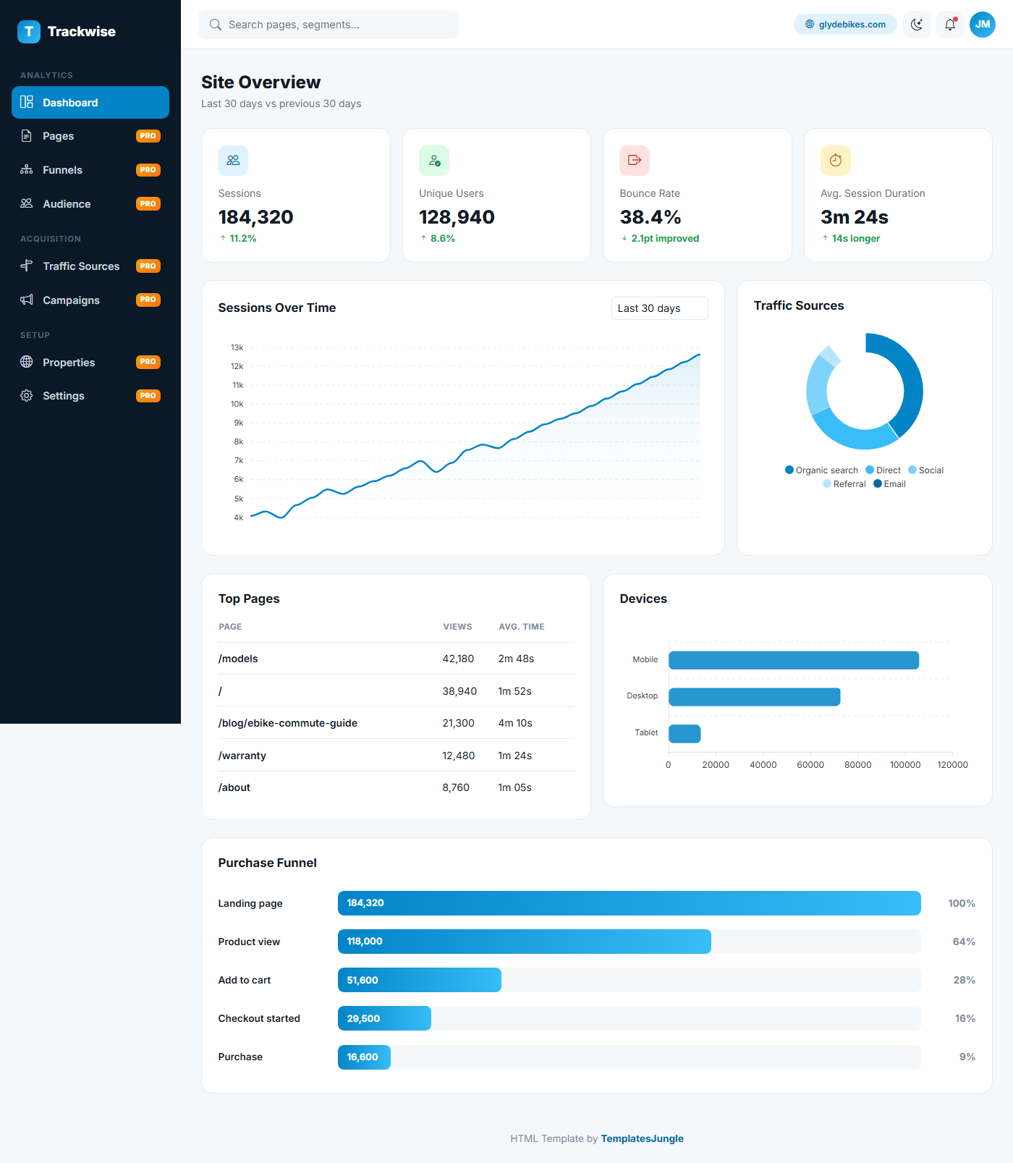Select the /about page row
1013x1163 pixels.
tap(397, 787)
